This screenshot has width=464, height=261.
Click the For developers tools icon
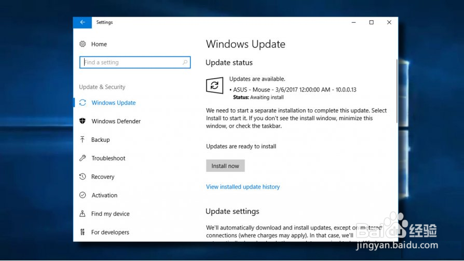coord(83,232)
